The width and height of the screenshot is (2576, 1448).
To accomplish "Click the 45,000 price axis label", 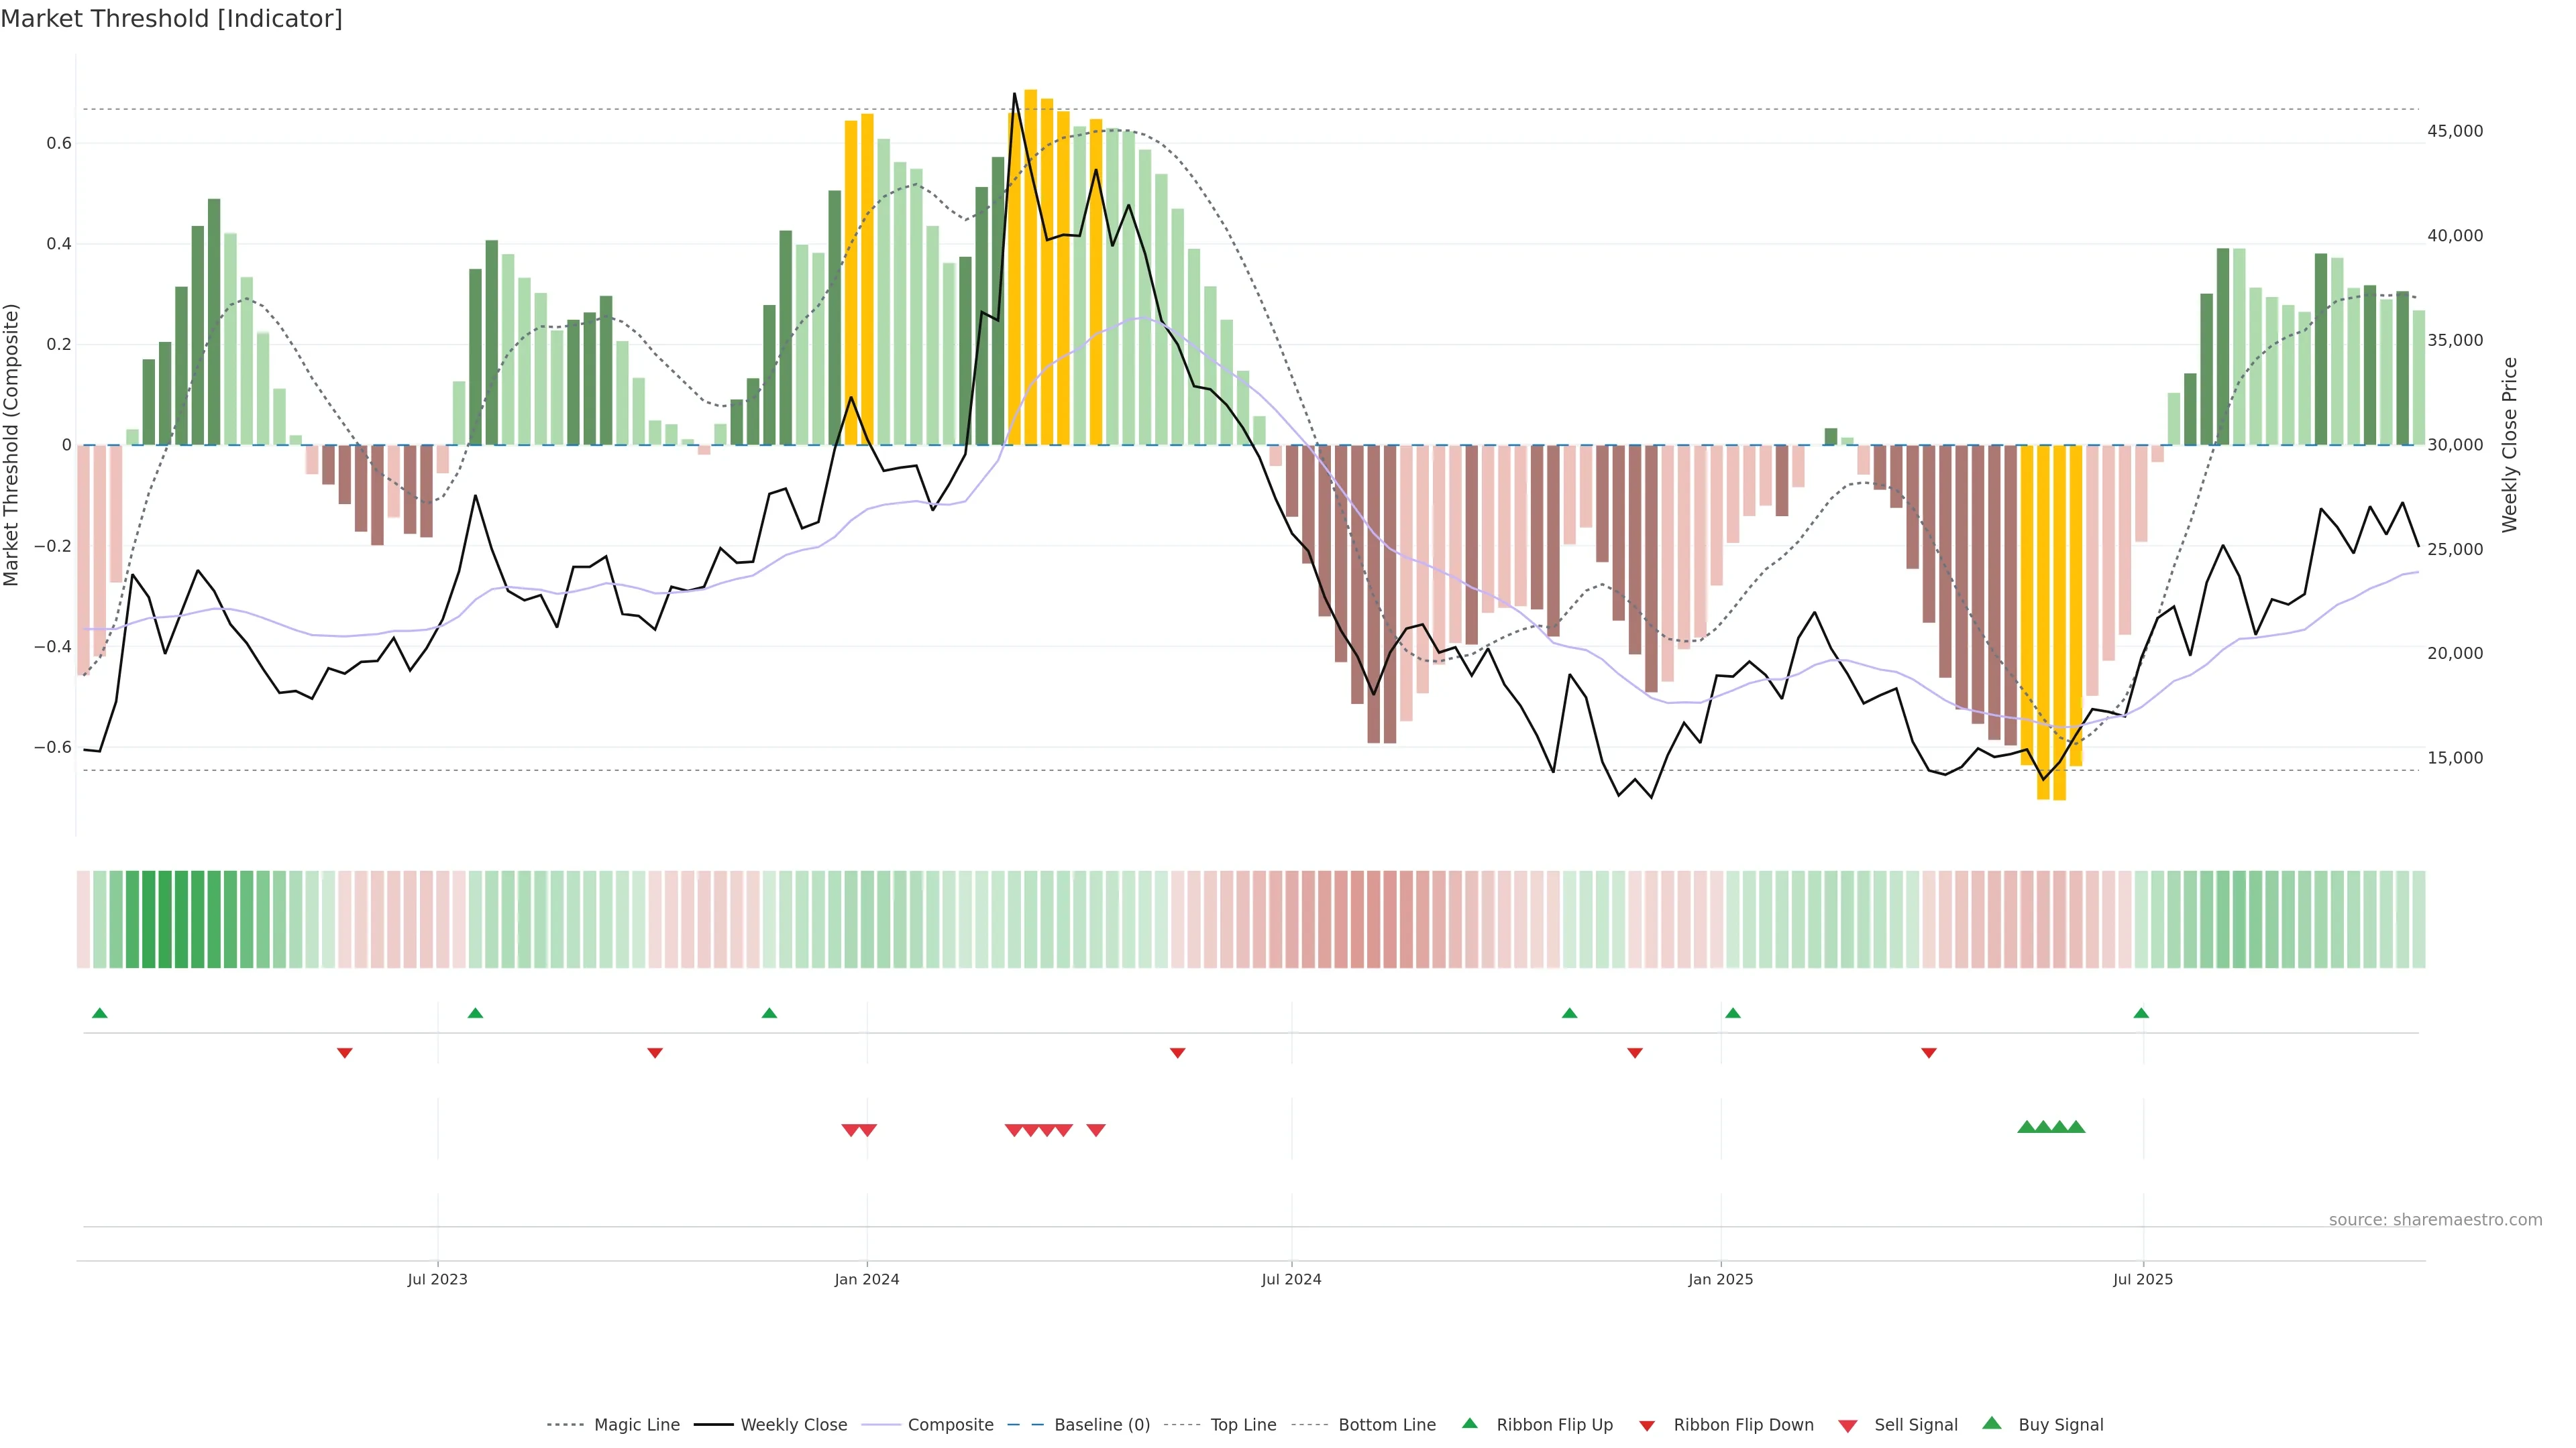I will [2454, 131].
